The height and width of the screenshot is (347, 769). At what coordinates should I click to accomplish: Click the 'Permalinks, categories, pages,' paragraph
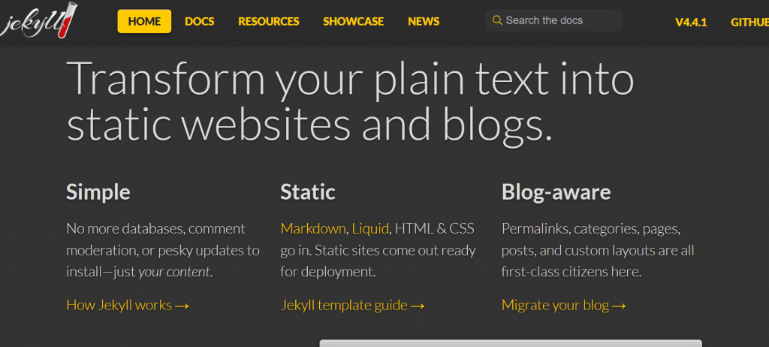click(598, 250)
